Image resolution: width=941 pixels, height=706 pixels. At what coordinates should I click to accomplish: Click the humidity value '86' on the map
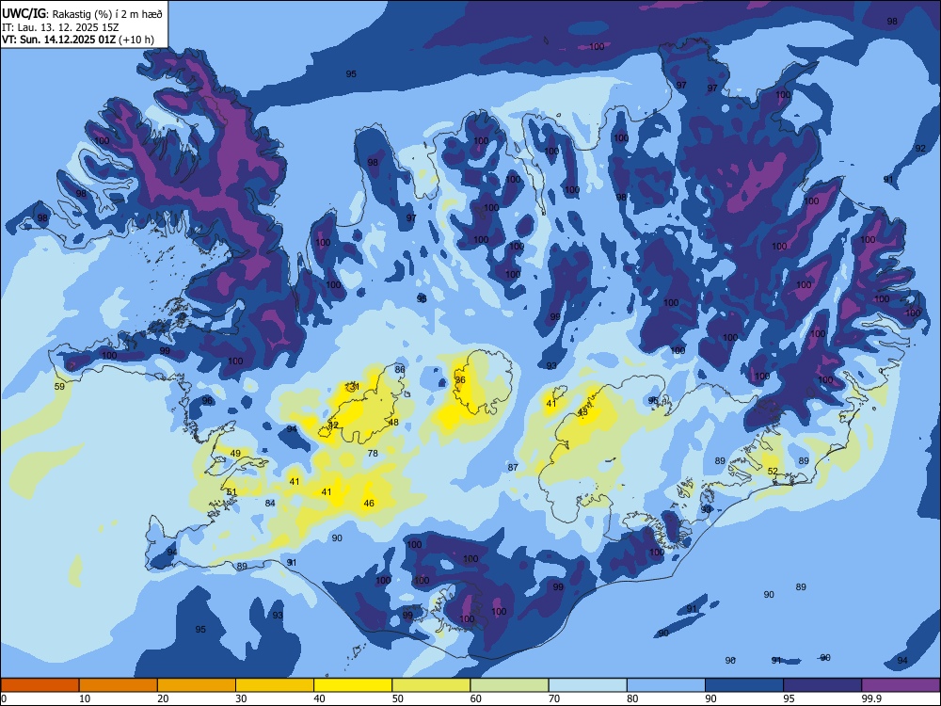(400, 370)
